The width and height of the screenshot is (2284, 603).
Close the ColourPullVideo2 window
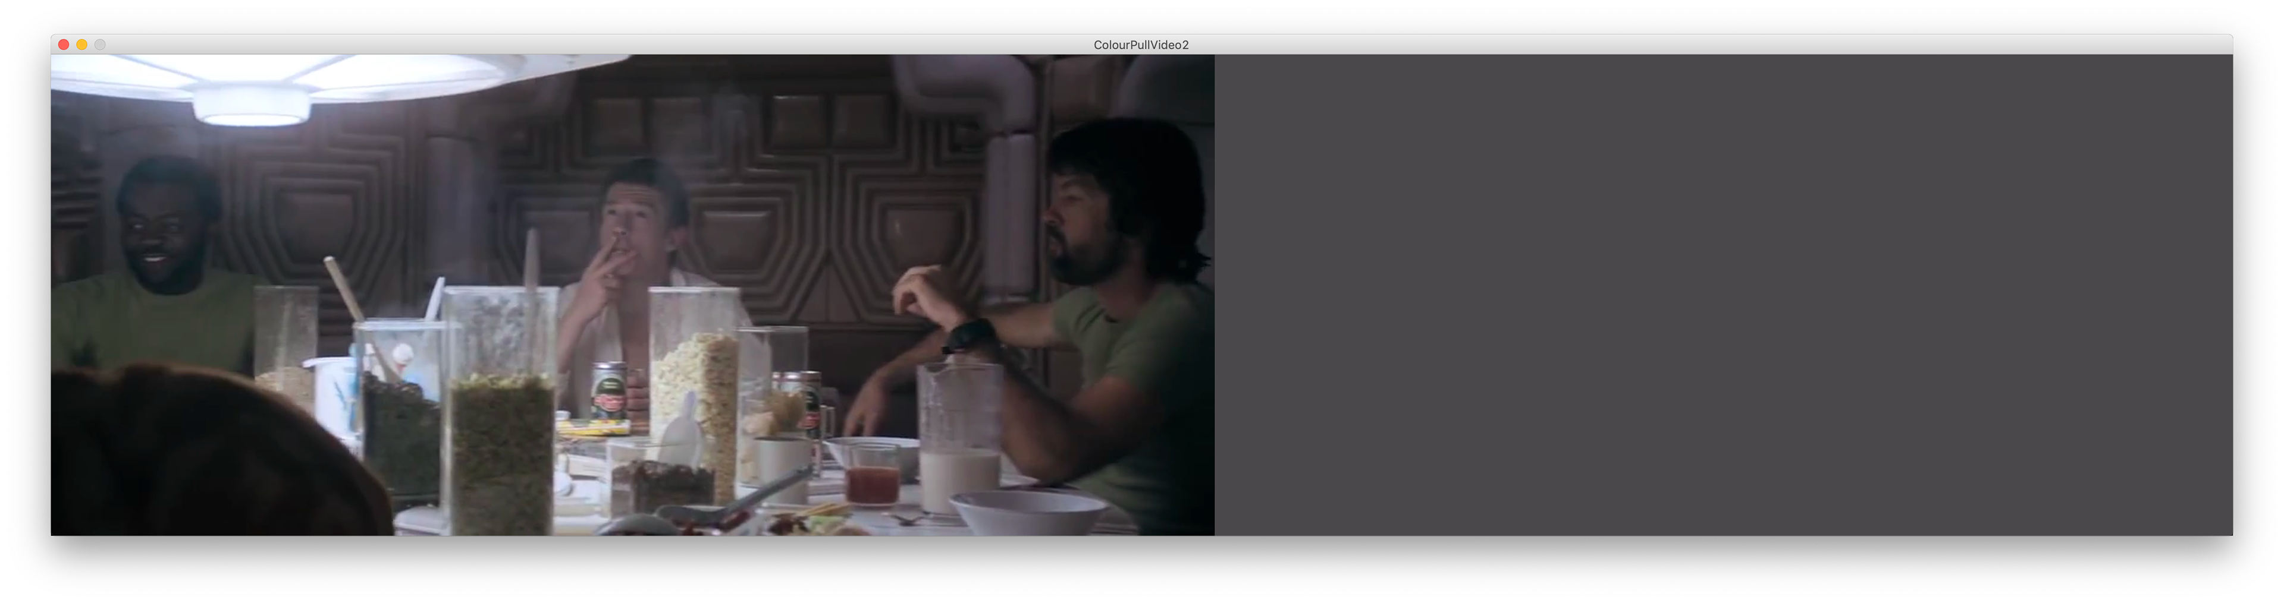pos(64,45)
